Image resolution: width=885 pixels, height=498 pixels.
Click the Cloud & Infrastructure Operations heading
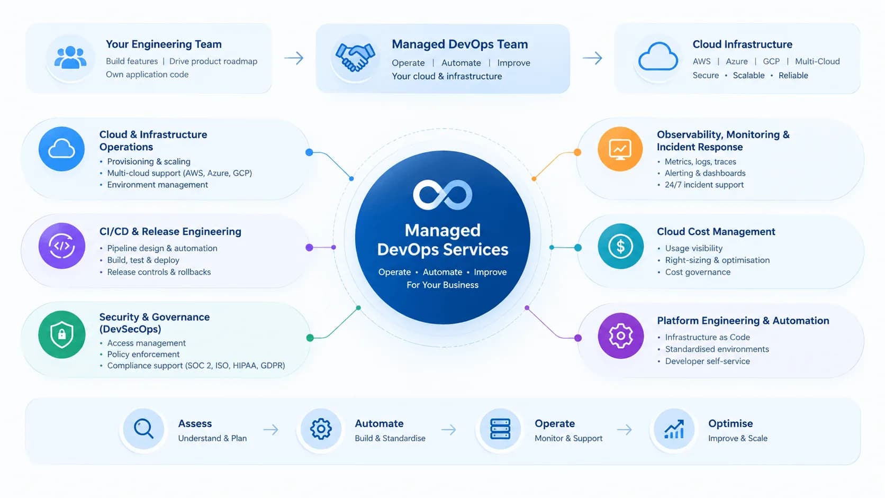153,141
